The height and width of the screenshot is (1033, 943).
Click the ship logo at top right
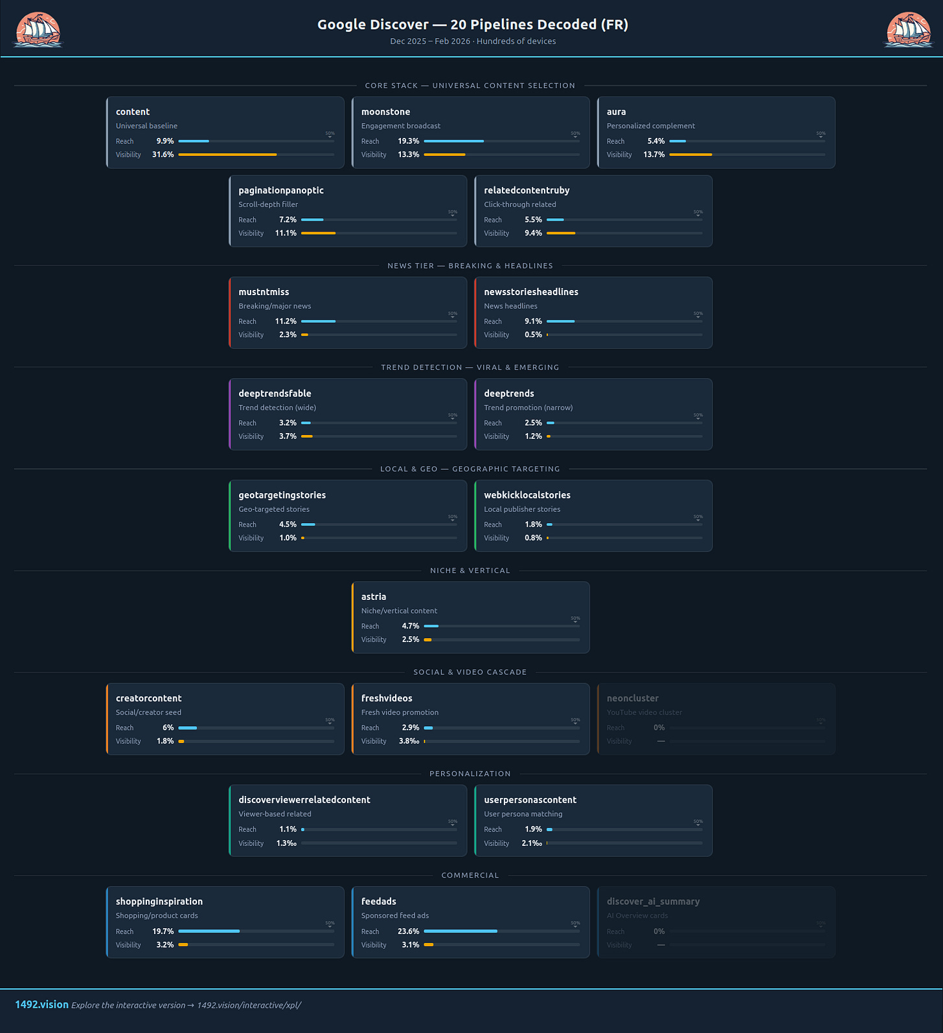coord(908,30)
